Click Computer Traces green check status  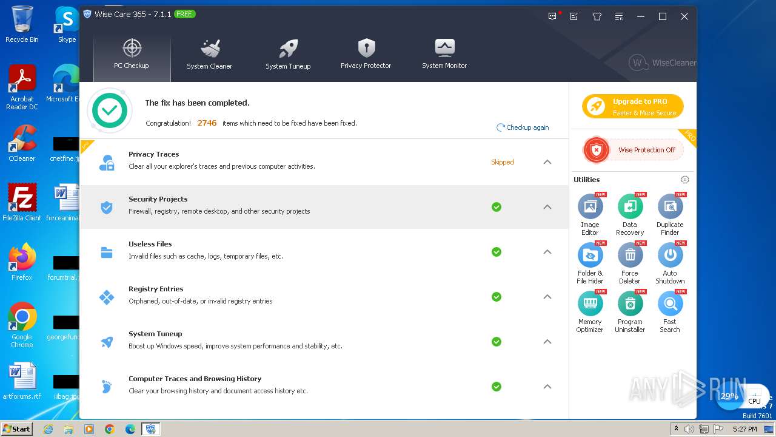pos(497,387)
